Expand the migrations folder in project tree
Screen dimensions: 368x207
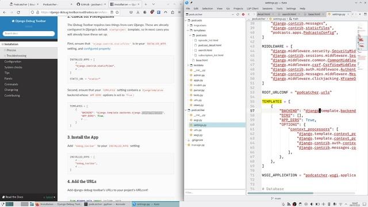188,25
